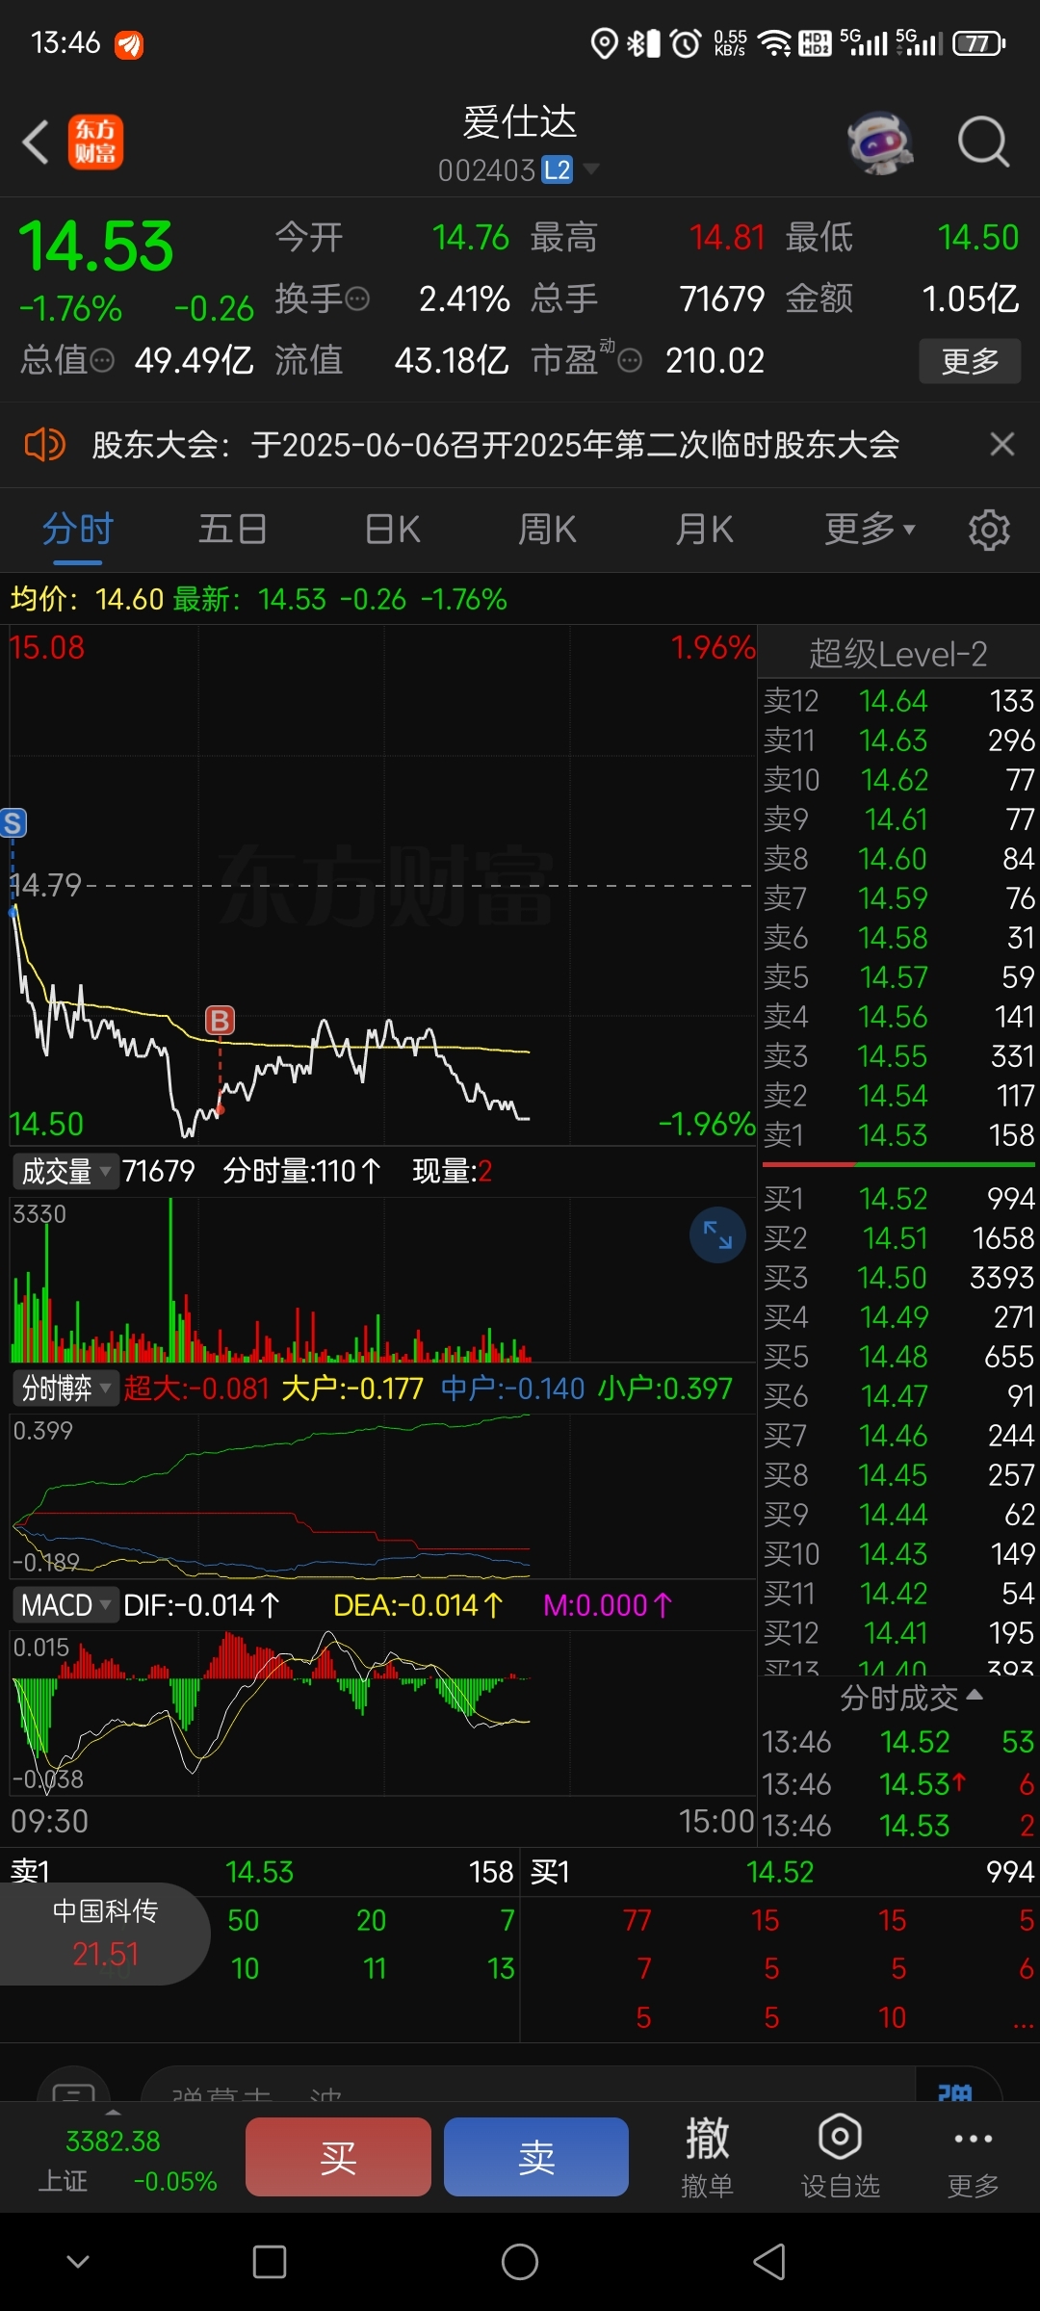The image size is (1040, 2311).
Task: Switch to the 五日 tab
Action: pos(232,530)
